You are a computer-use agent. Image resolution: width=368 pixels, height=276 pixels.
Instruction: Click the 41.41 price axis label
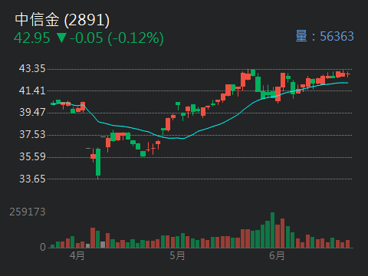32,90
